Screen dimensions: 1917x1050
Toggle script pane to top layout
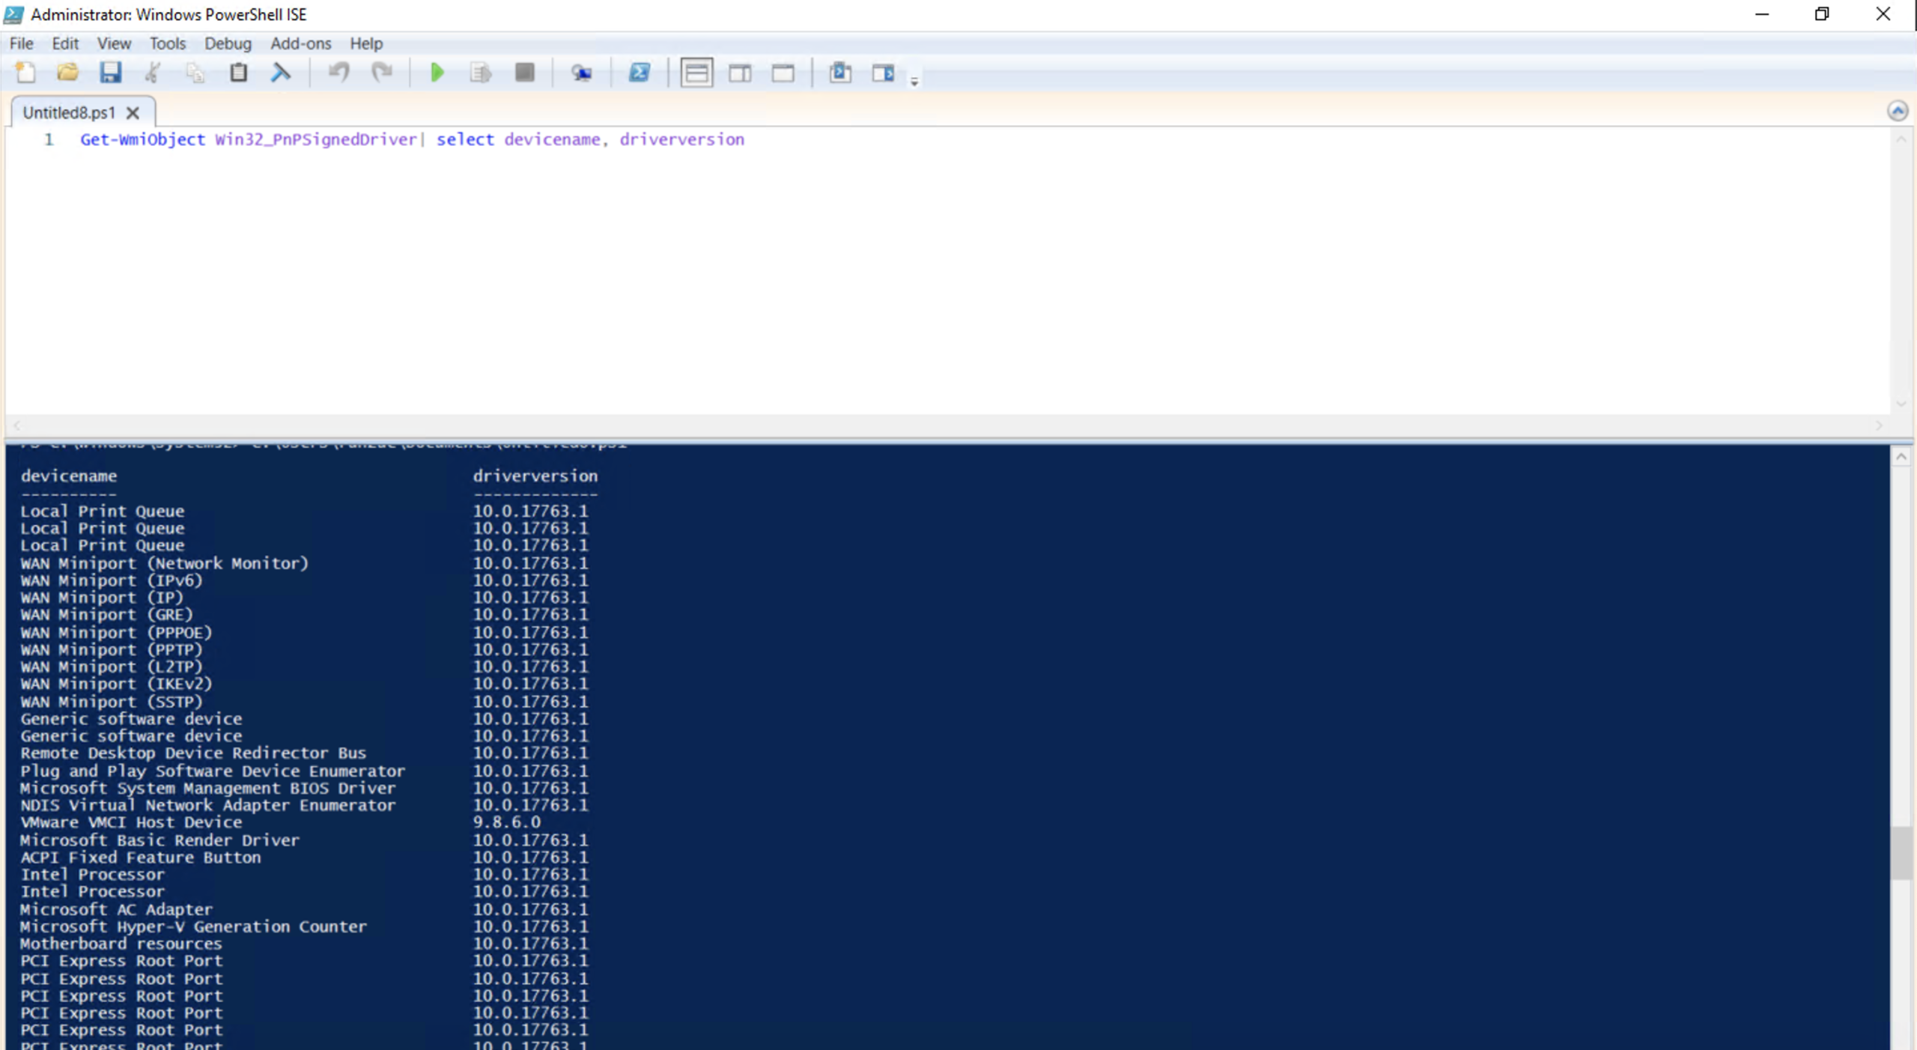coord(696,73)
